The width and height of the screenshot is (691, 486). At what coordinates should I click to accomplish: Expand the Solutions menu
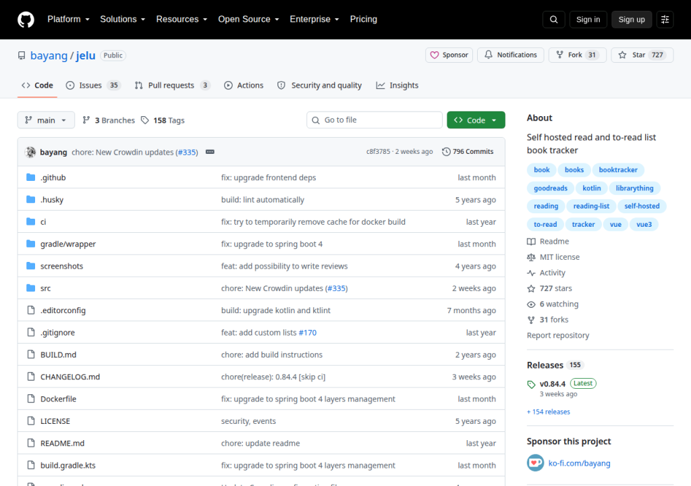click(x=123, y=20)
